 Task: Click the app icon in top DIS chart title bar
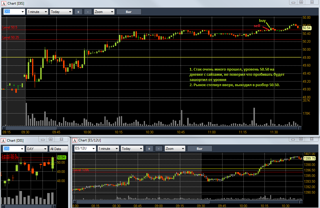pos(4,3)
